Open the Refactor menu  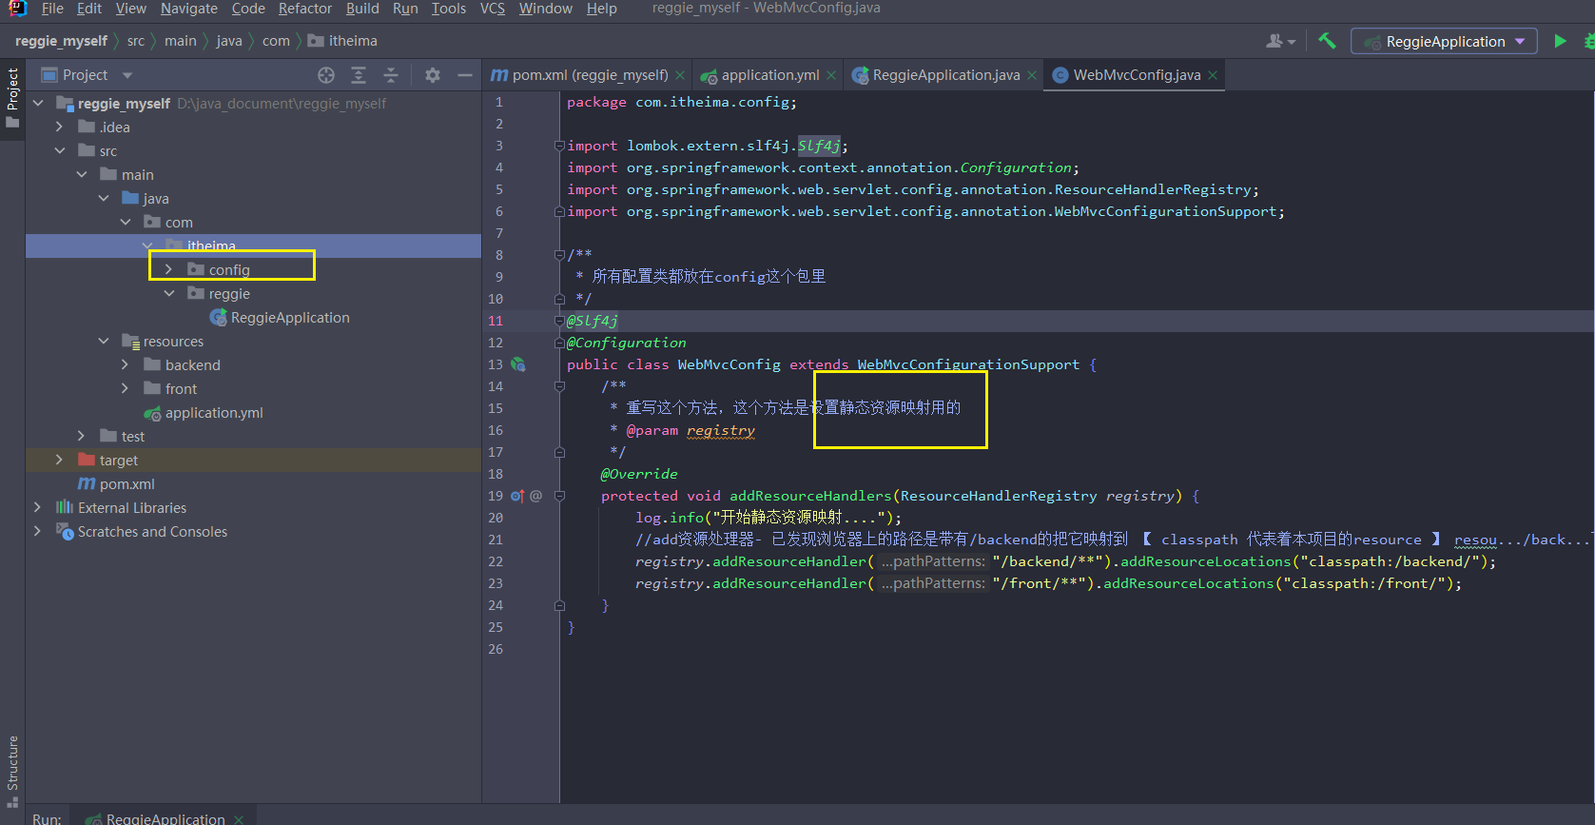pos(305,9)
